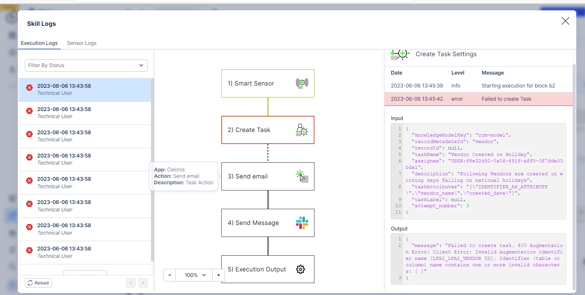This screenshot has height=295, width=585.
Task: Click the Output section label
Action: pos(399,229)
